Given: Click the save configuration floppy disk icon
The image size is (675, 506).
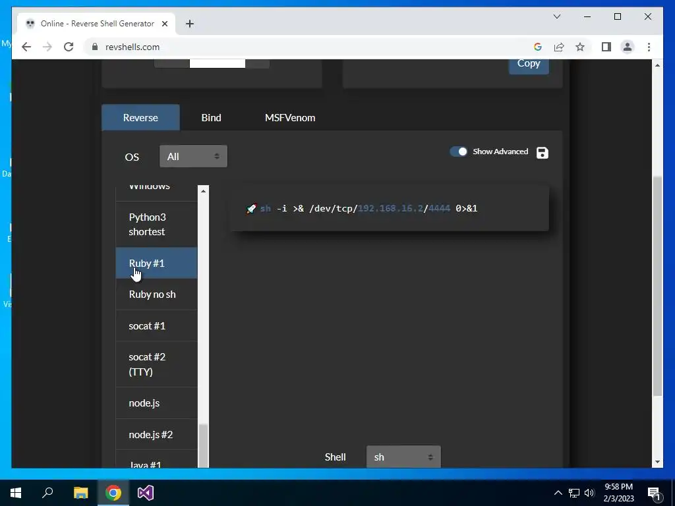Looking at the screenshot, I should click(x=542, y=153).
